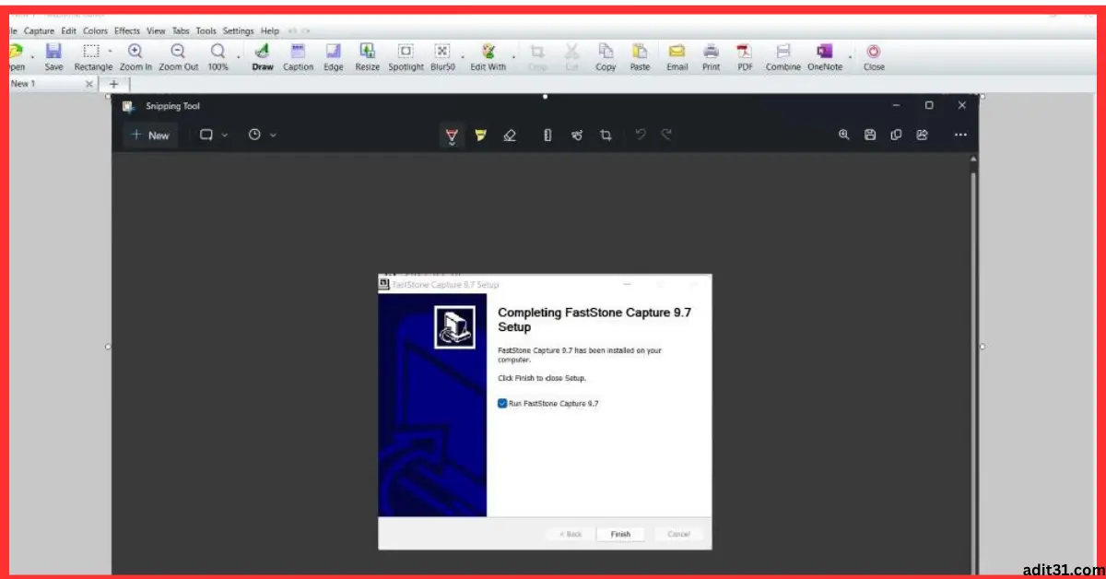Click the Save icon in FastStone editor toolbar
The width and height of the screenshot is (1106, 579).
[53, 52]
